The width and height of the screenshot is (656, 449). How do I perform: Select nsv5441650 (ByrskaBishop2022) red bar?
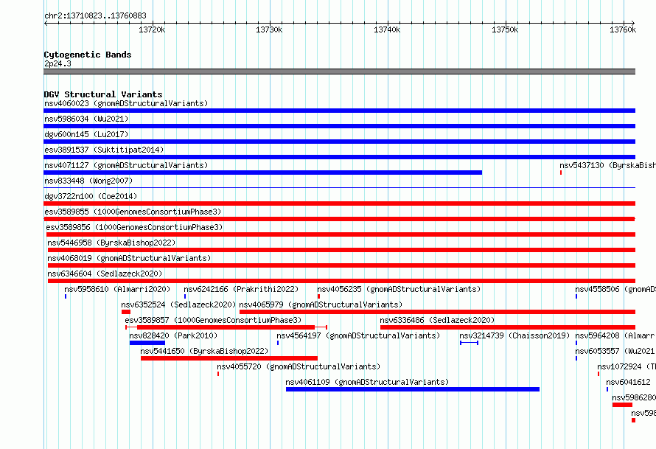(229, 358)
